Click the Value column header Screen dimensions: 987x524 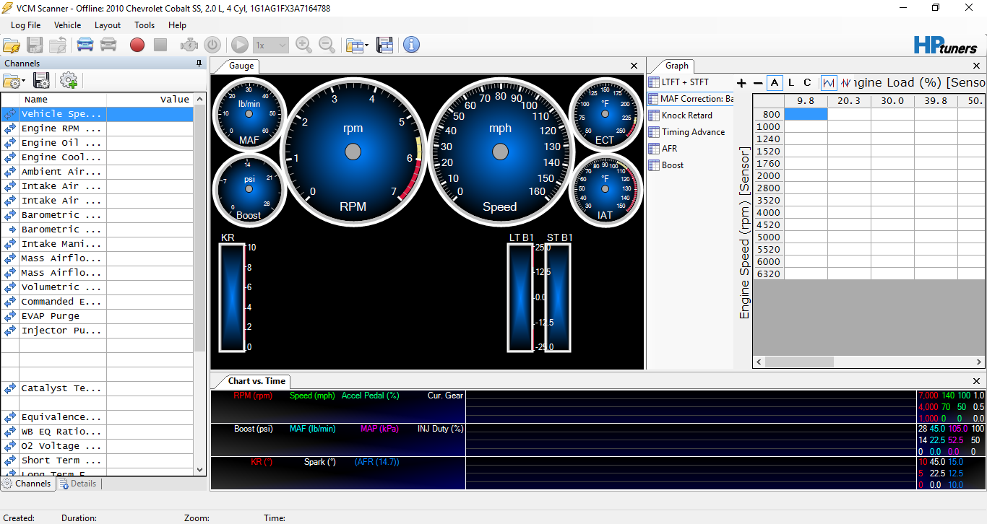click(150, 100)
